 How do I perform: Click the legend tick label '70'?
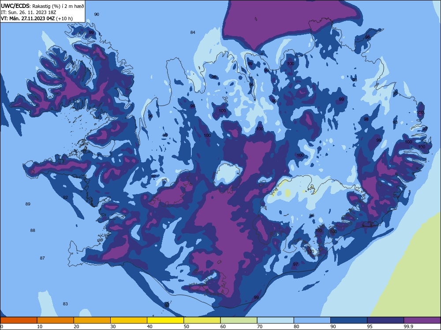pos(260,326)
